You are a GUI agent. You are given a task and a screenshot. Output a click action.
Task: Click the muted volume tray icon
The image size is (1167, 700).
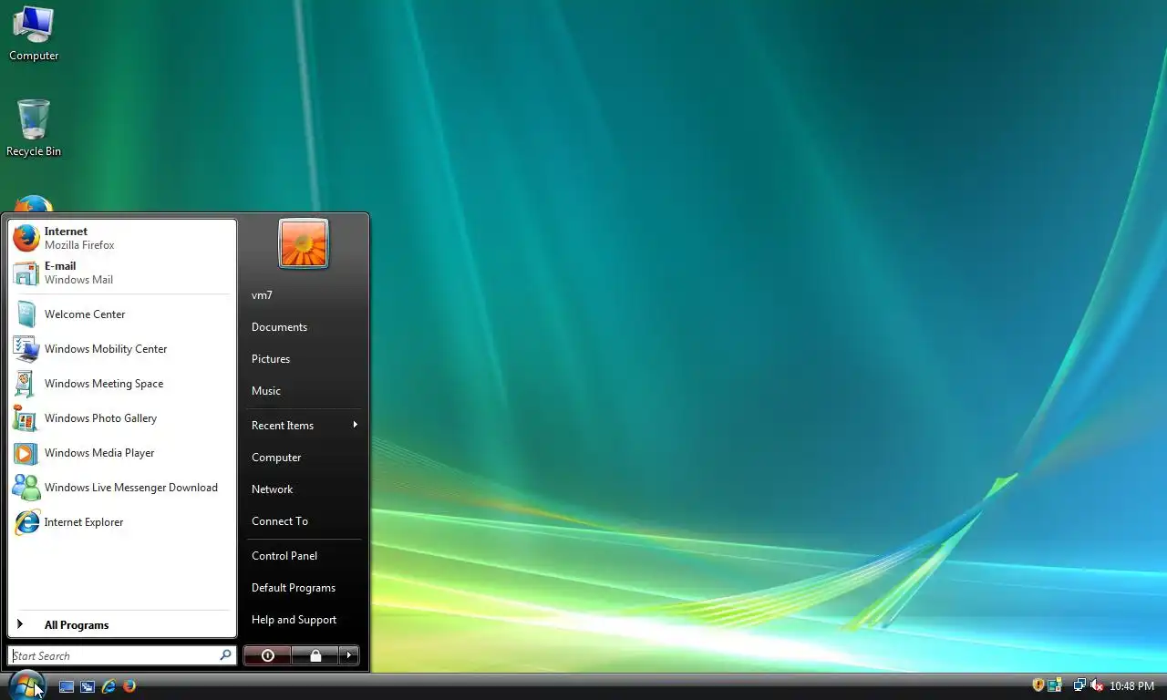pyautogui.click(x=1097, y=685)
